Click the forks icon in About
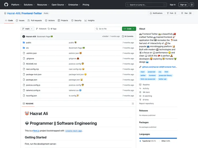The width and height of the screenshot is (198, 148). tap(140, 100)
